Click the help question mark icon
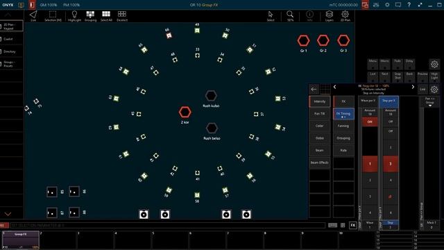The width and height of the screenshot is (444, 250). pyautogui.click(x=409, y=5)
